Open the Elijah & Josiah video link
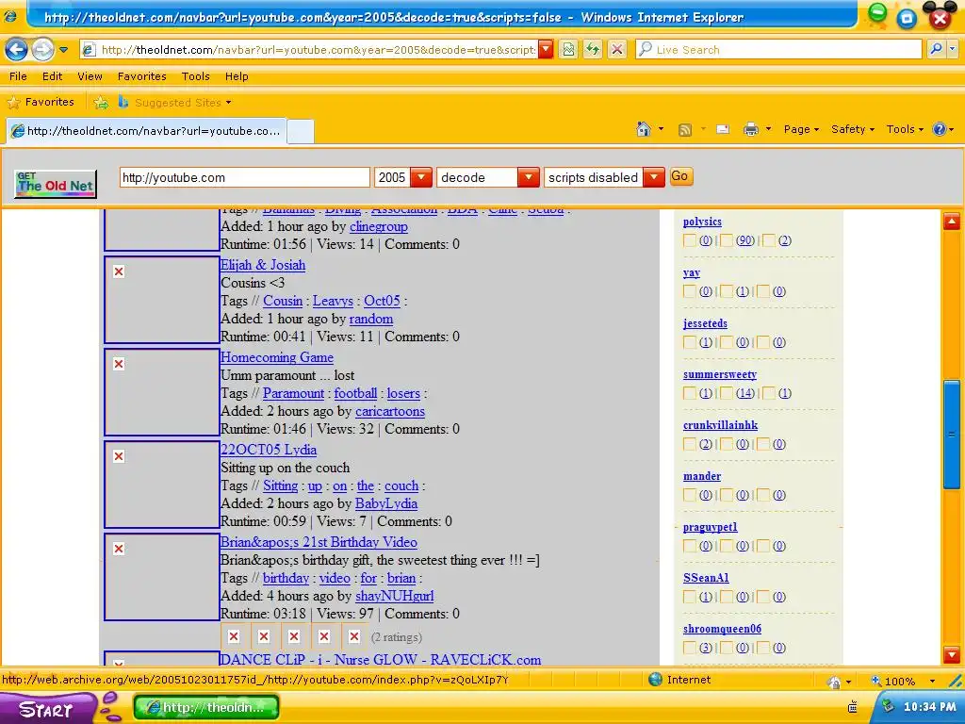Screen dimensions: 965x724 tap(263, 265)
